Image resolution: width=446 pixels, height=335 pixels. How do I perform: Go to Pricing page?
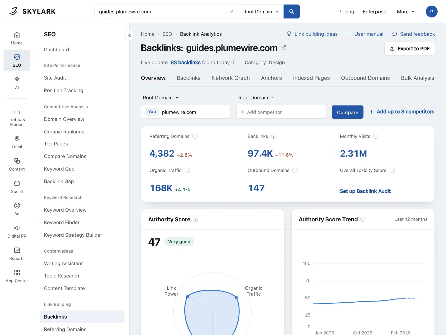pyautogui.click(x=346, y=11)
